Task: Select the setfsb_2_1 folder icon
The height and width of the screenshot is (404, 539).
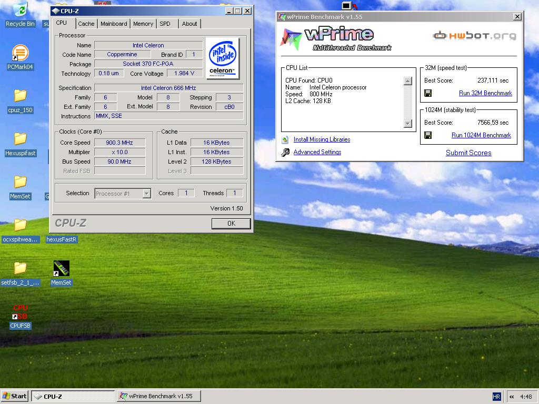Action: pos(21,268)
